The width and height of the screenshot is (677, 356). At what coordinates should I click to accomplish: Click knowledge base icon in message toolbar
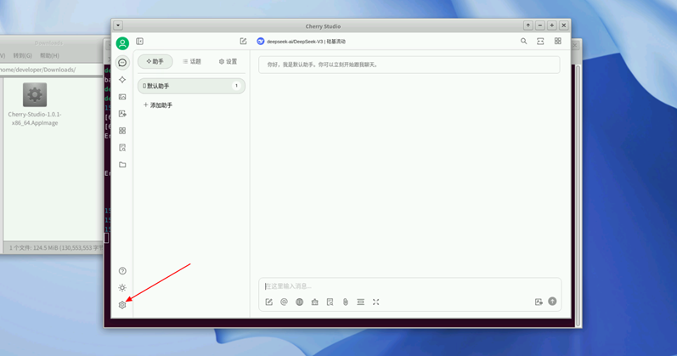coord(330,302)
